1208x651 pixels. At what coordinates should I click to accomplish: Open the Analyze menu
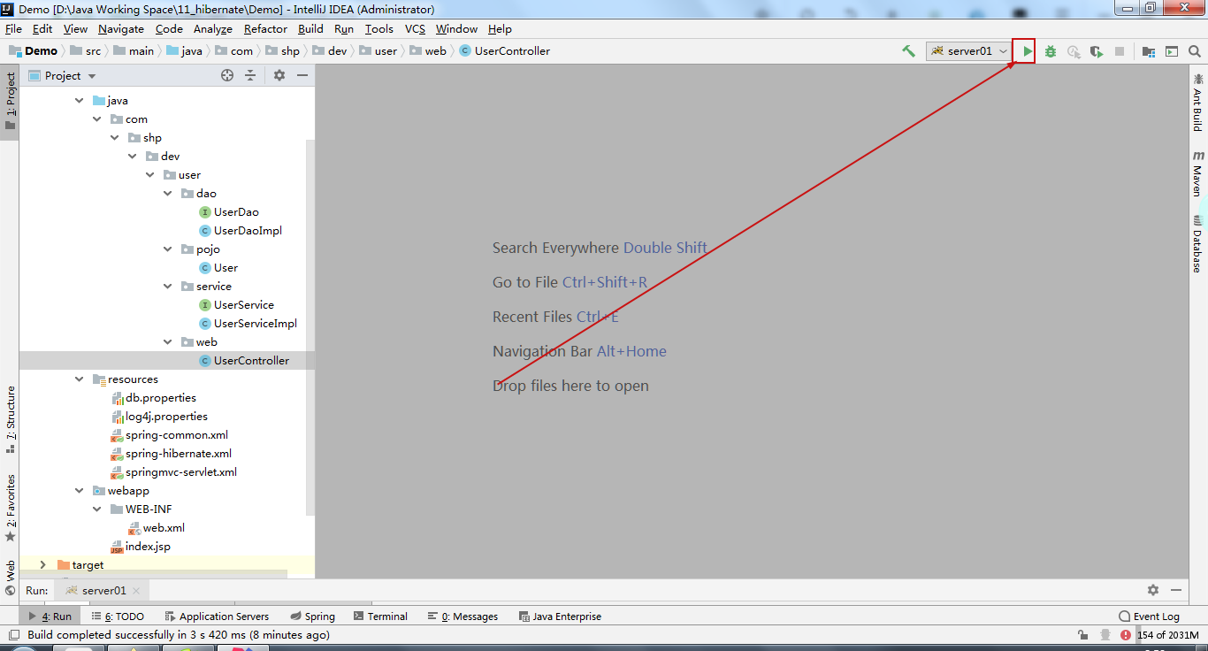[213, 29]
